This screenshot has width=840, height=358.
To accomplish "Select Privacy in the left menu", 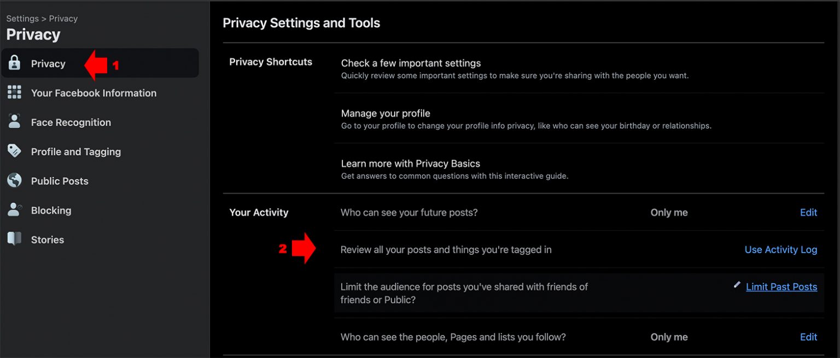I will coord(48,63).
